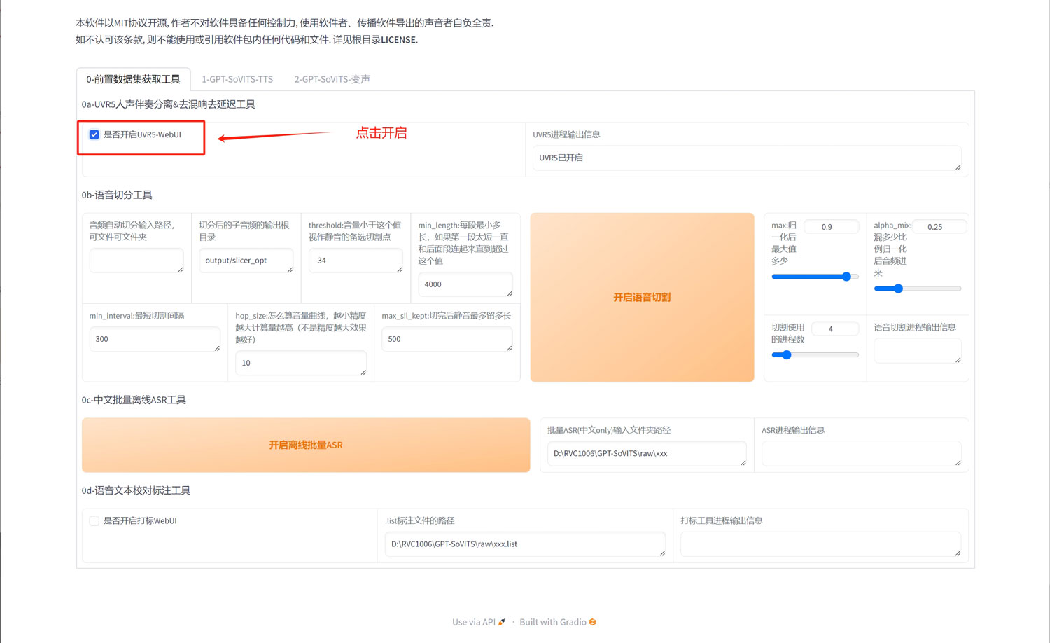Focus the output/slicer_opt directory field
Image resolution: width=1050 pixels, height=643 pixels.
246,261
